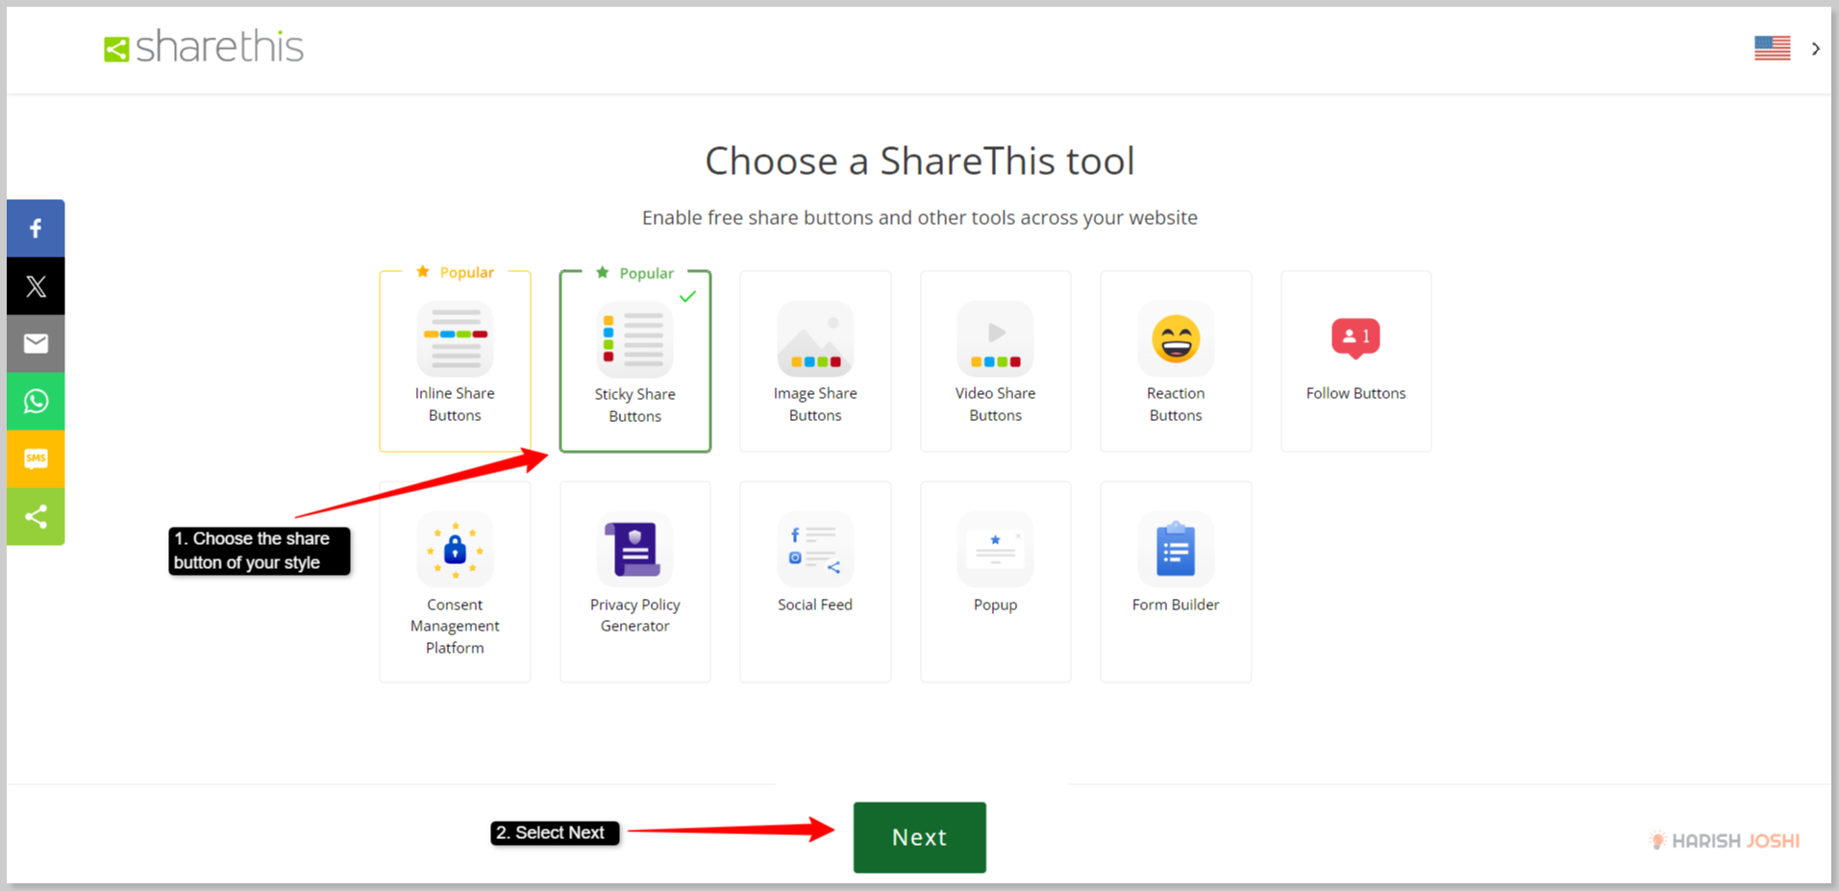
Task: Select the Popup tool icon
Action: tap(995, 550)
